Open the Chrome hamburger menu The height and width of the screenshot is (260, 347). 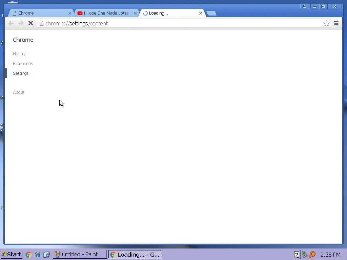(x=336, y=23)
